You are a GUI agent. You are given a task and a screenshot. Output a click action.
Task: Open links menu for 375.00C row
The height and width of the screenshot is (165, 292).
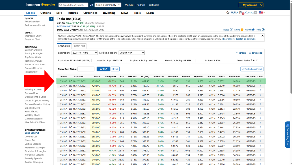260,127
